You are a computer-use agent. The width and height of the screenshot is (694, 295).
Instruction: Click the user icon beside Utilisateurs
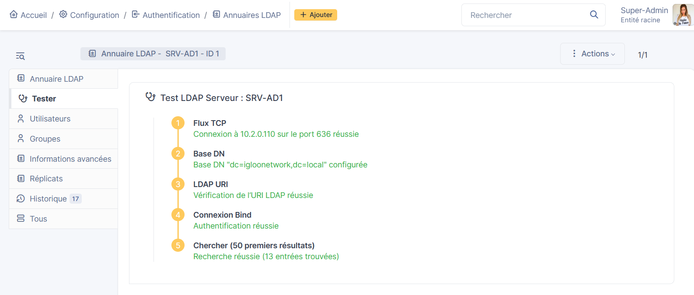coord(21,118)
